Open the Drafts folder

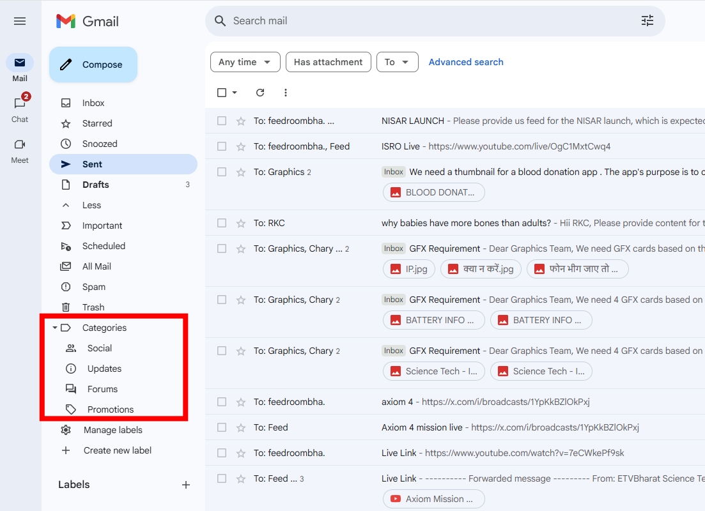click(x=95, y=185)
